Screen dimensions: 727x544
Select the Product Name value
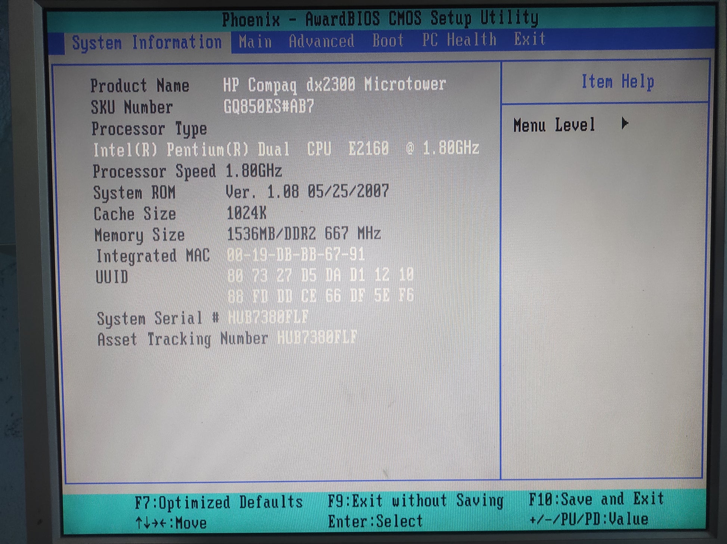pyautogui.click(x=334, y=85)
